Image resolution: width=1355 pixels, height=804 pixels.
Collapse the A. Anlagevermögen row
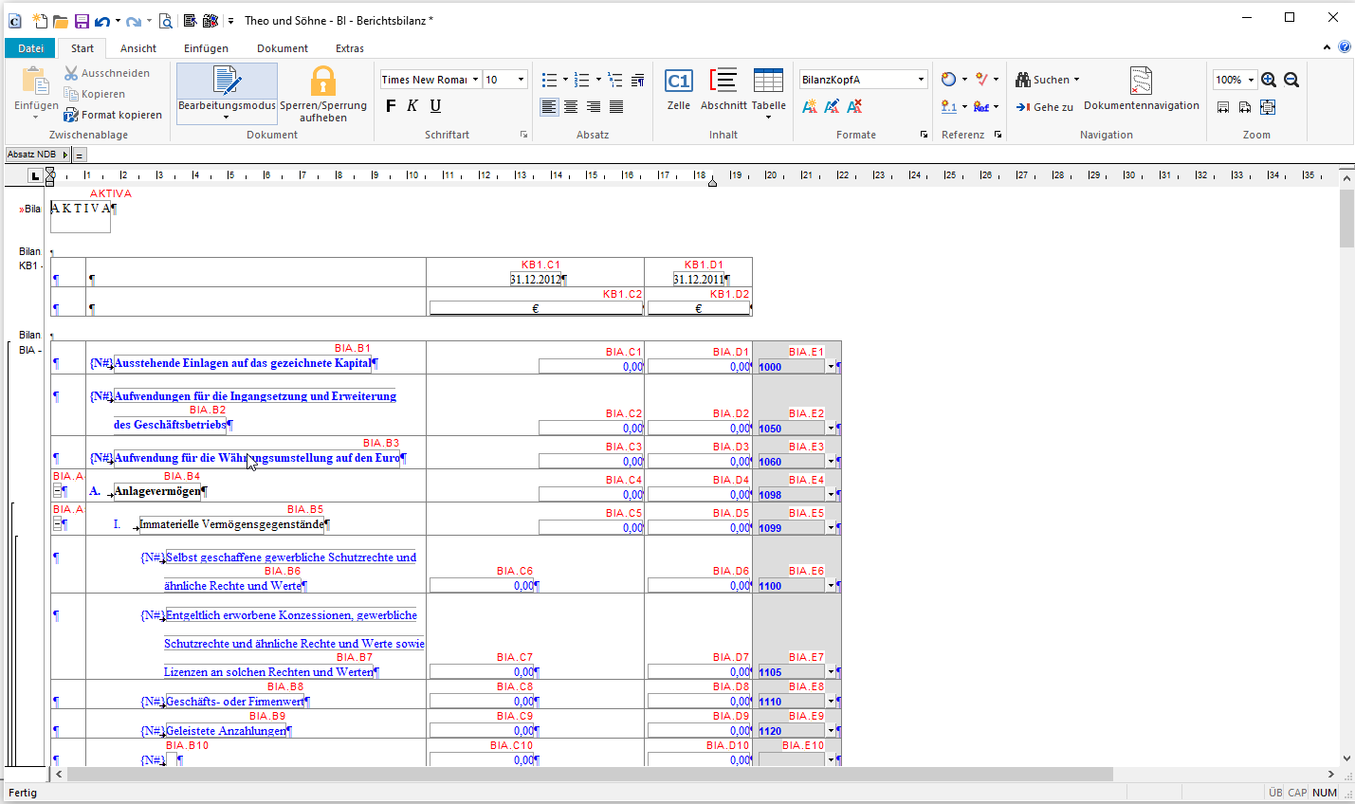coord(58,491)
